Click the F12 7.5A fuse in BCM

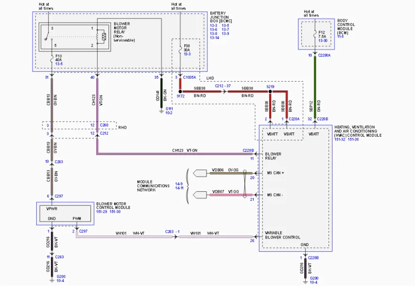click(315, 35)
